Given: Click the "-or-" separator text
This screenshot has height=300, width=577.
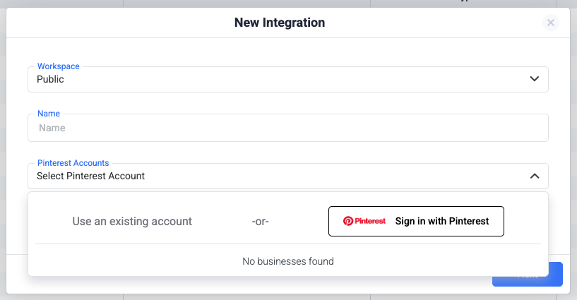Looking at the screenshot, I should click(x=261, y=221).
